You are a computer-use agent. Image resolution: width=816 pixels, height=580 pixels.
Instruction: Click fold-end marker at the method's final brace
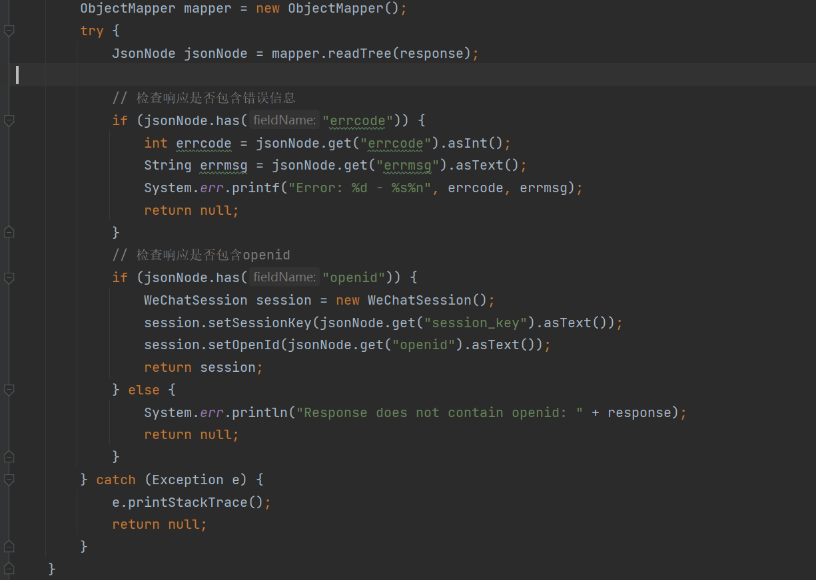(x=9, y=569)
